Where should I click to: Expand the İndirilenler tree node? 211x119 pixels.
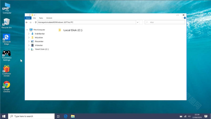(29, 34)
